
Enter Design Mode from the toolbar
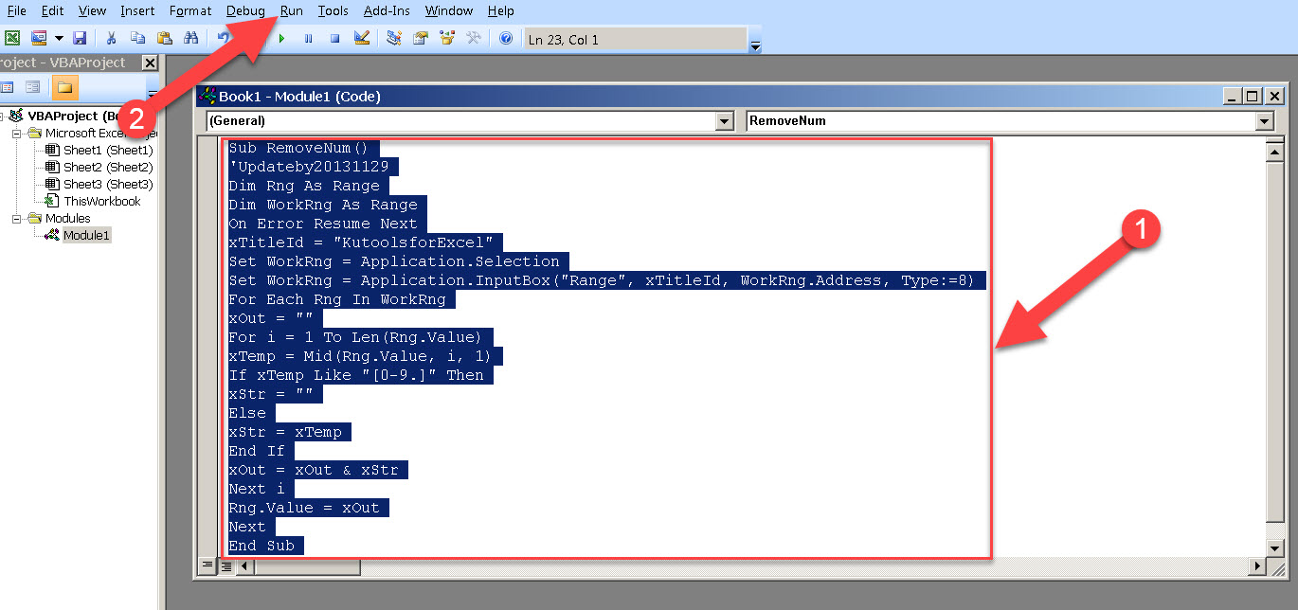[363, 38]
